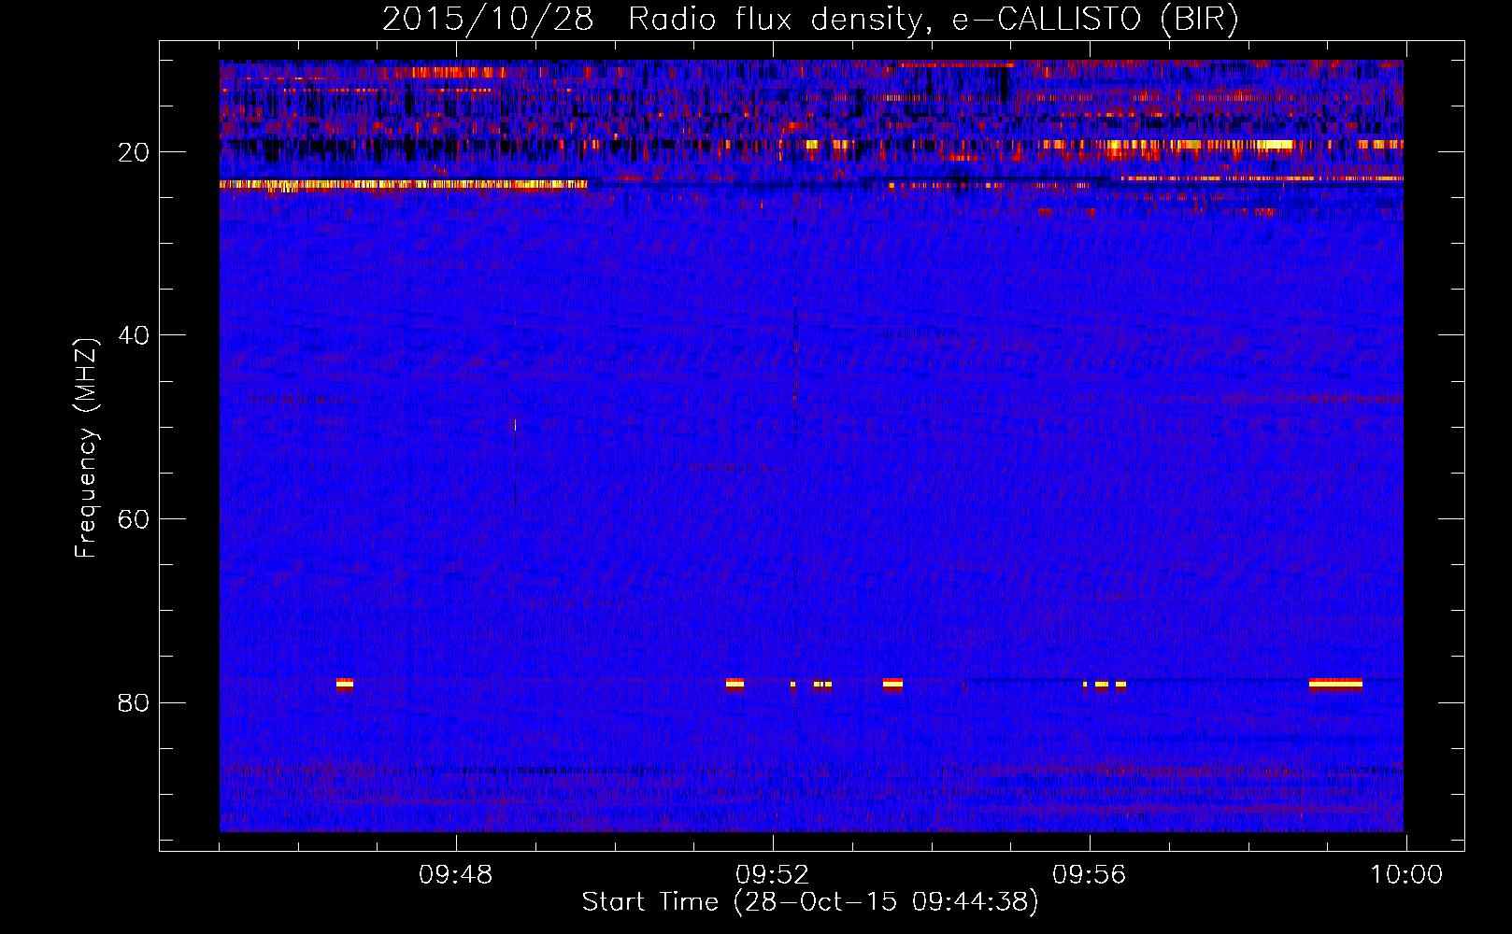Viewport: 1512px width, 934px height.
Task: Click the 'Frequency (MHZ)' axis label
Action: coord(85,448)
